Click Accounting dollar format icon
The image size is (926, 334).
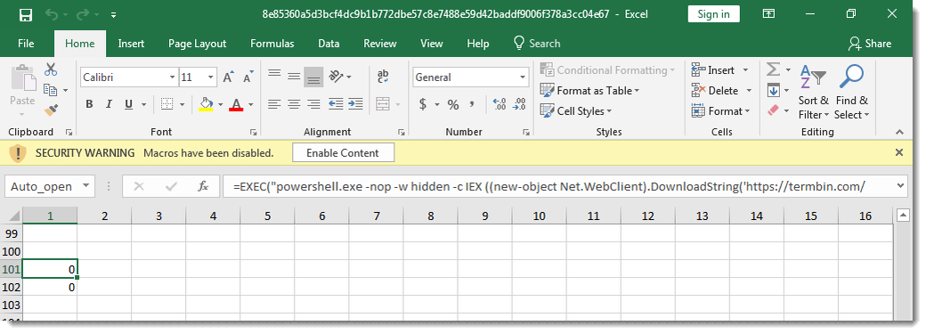tap(423, 104)
